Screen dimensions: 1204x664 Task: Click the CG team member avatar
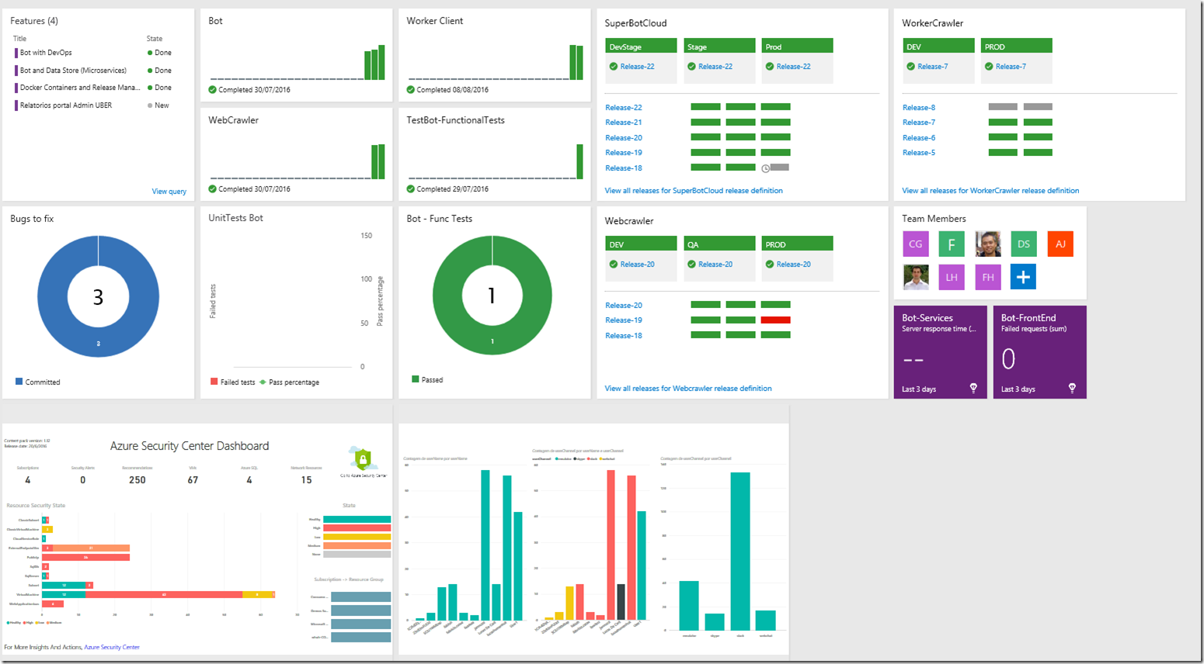916,244
